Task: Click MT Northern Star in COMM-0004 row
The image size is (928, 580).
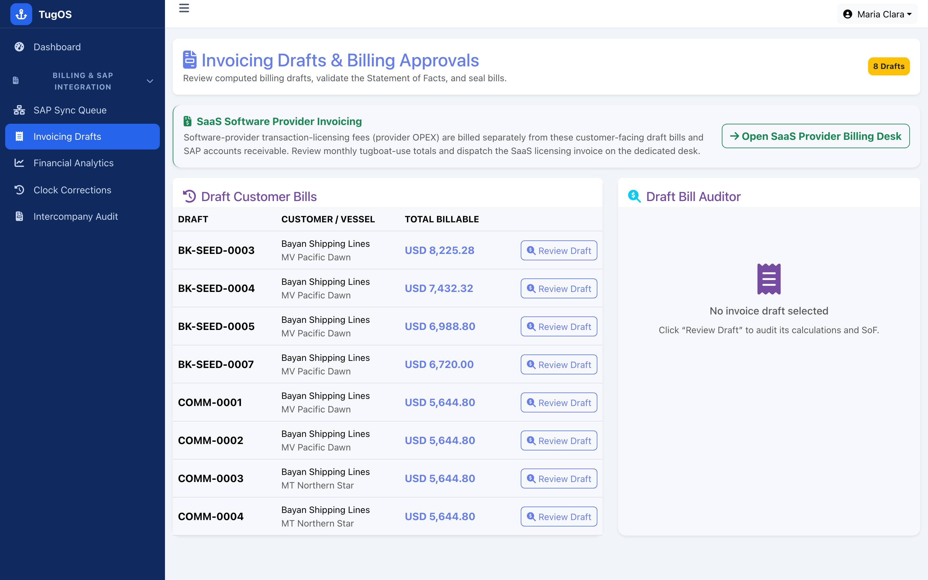Action: tap(317, 523)
